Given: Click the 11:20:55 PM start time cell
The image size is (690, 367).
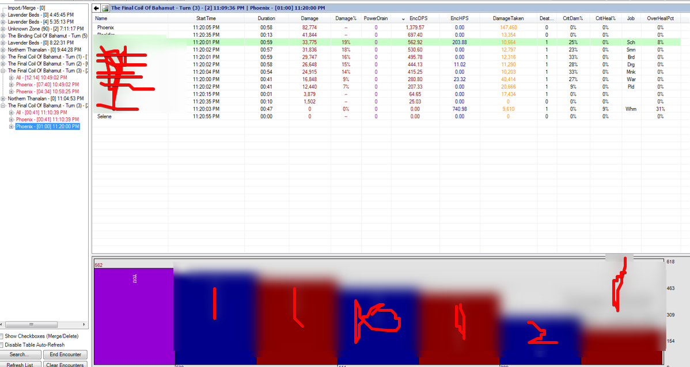Looking at the screenshot, I should pyautogui.click(x=206, y=116).
